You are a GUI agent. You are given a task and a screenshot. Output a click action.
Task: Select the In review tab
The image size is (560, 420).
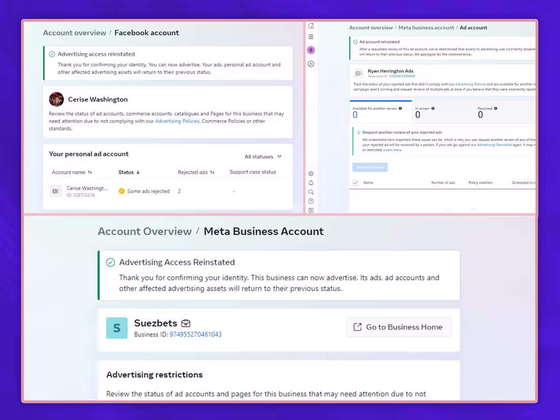443,112
